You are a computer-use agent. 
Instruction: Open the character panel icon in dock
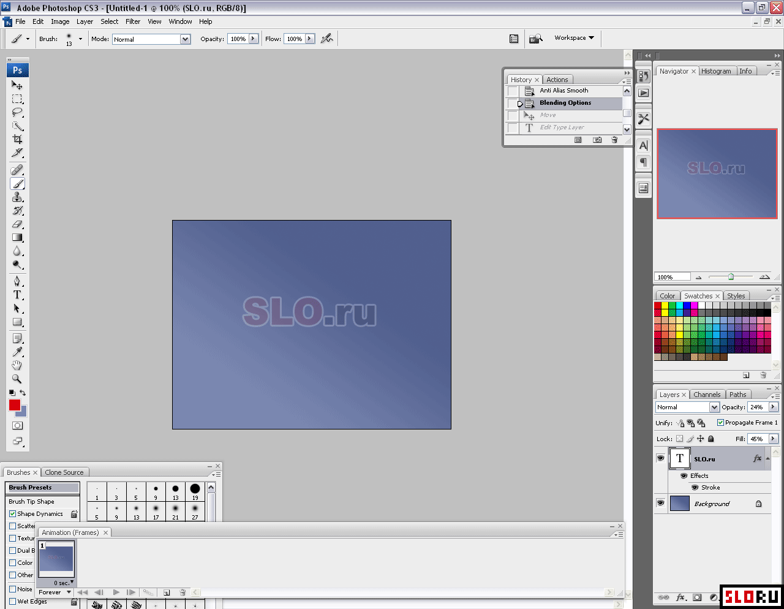pos(643,145)
